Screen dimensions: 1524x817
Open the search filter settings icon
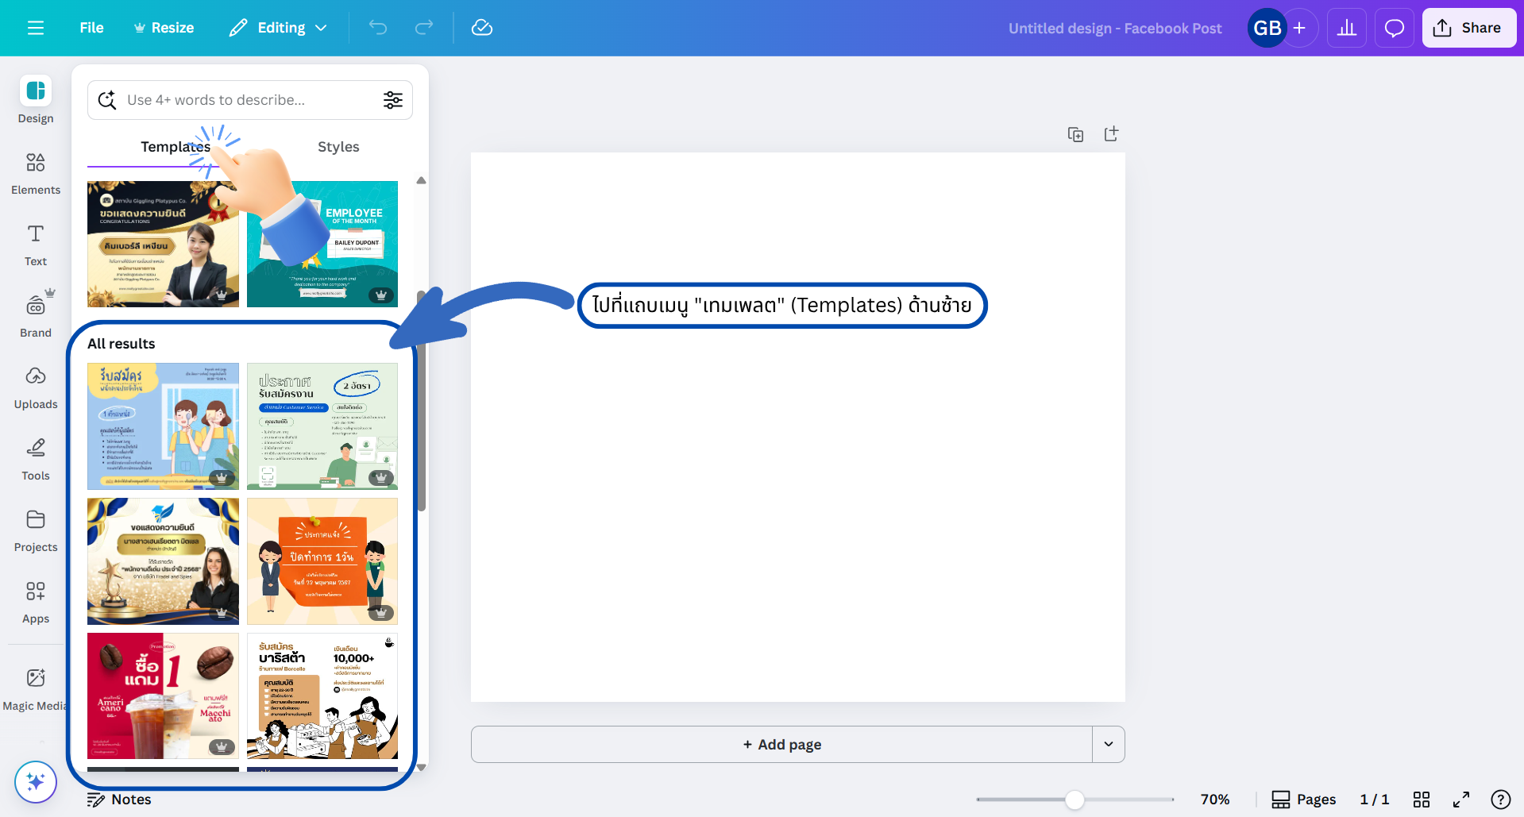(393, 100)
